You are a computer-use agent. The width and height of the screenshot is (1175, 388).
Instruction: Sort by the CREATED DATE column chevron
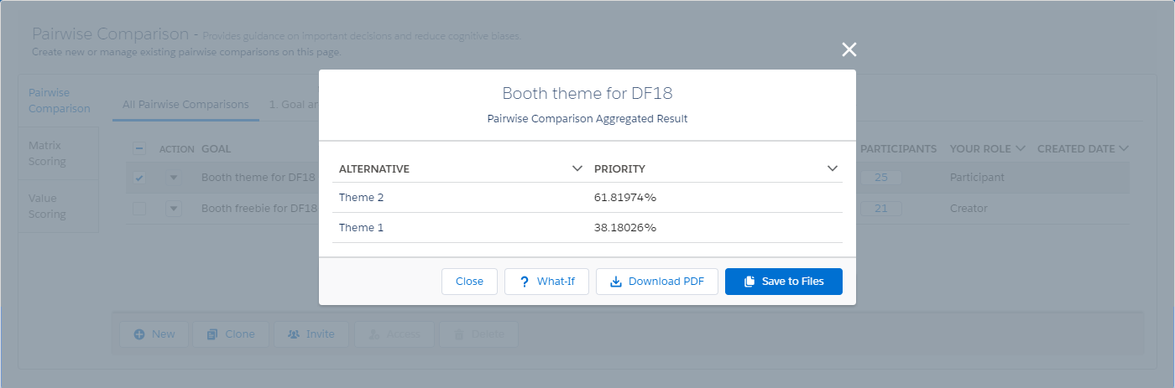pyautogui.click(x=1123, y=148)
